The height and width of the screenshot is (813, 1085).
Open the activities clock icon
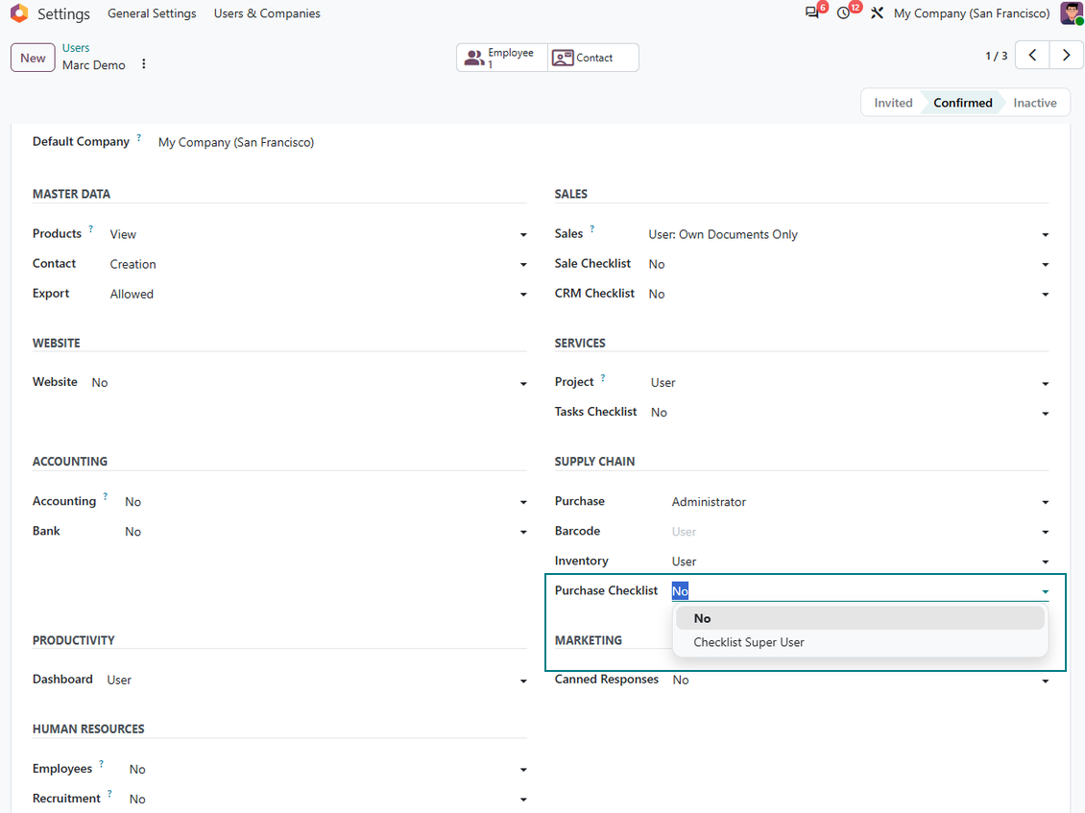pyautogui.click(x=843, y=13)
